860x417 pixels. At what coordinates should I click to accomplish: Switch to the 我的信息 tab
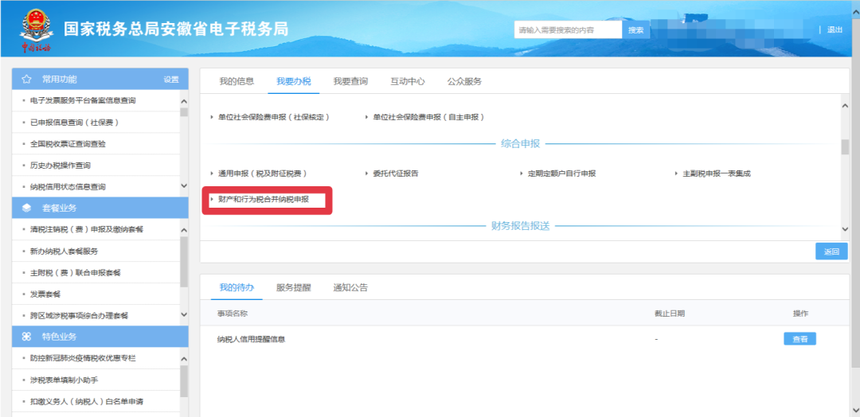[x=236, y=82]
